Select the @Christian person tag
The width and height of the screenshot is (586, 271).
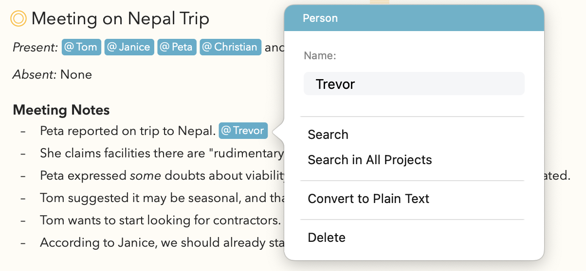230,47
